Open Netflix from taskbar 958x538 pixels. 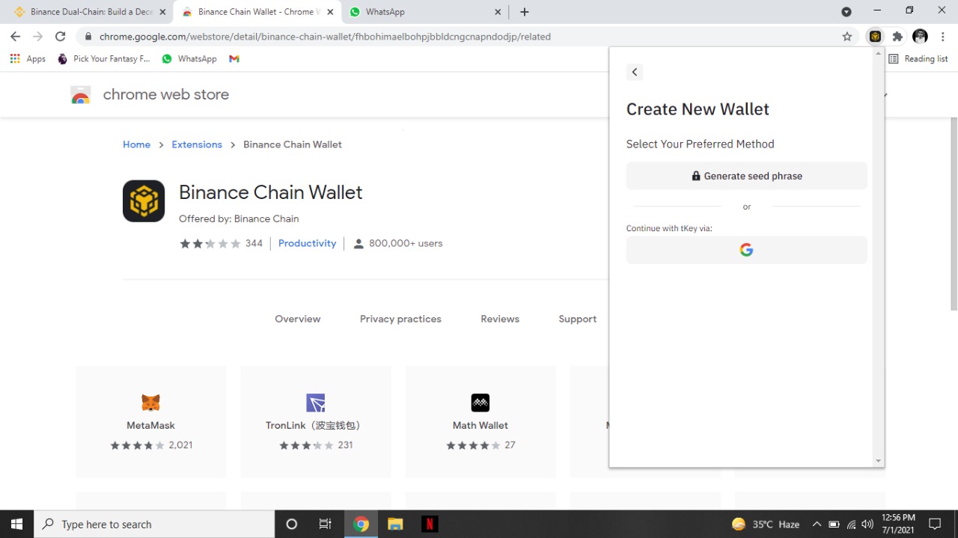[430, 524]
